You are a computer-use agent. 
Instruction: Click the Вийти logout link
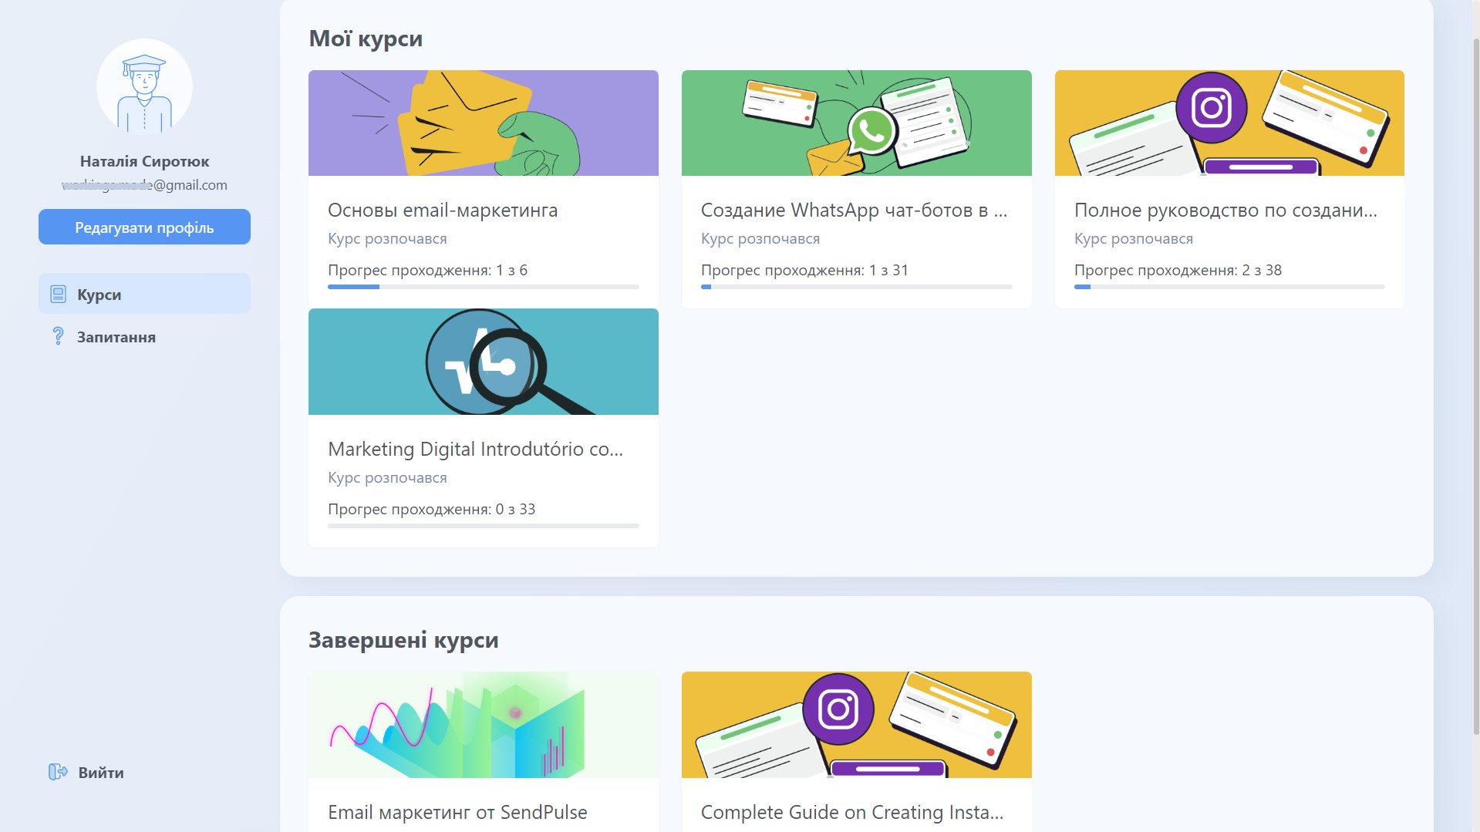click(x=100, y=773)
